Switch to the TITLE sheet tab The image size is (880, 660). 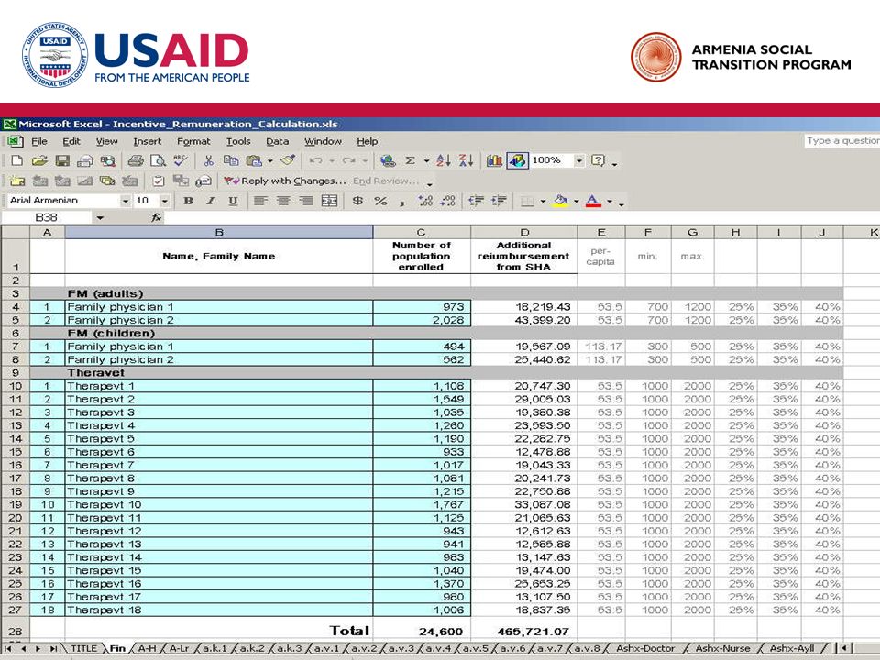coord(83,648)
